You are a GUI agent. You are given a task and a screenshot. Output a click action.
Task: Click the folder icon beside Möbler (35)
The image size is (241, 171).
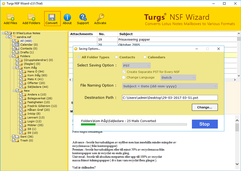pos(25,125)
